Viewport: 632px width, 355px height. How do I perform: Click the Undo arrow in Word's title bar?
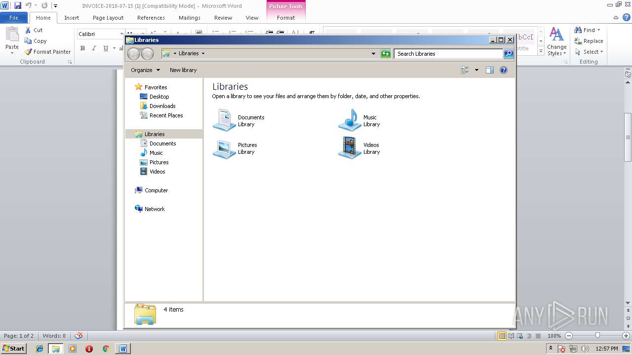(28, 5)
